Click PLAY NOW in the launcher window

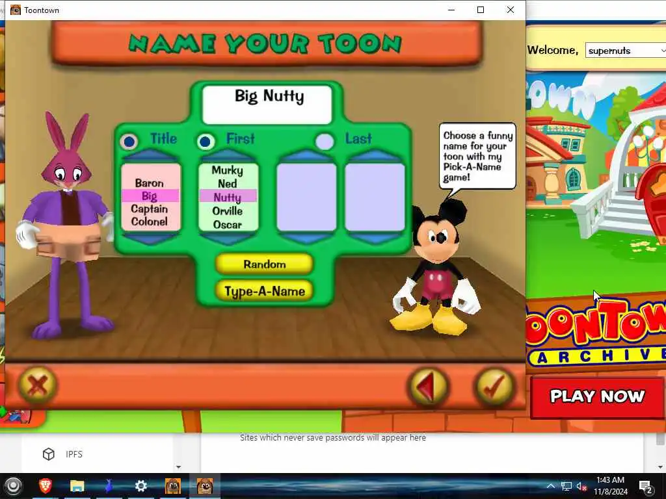point(597,396)
